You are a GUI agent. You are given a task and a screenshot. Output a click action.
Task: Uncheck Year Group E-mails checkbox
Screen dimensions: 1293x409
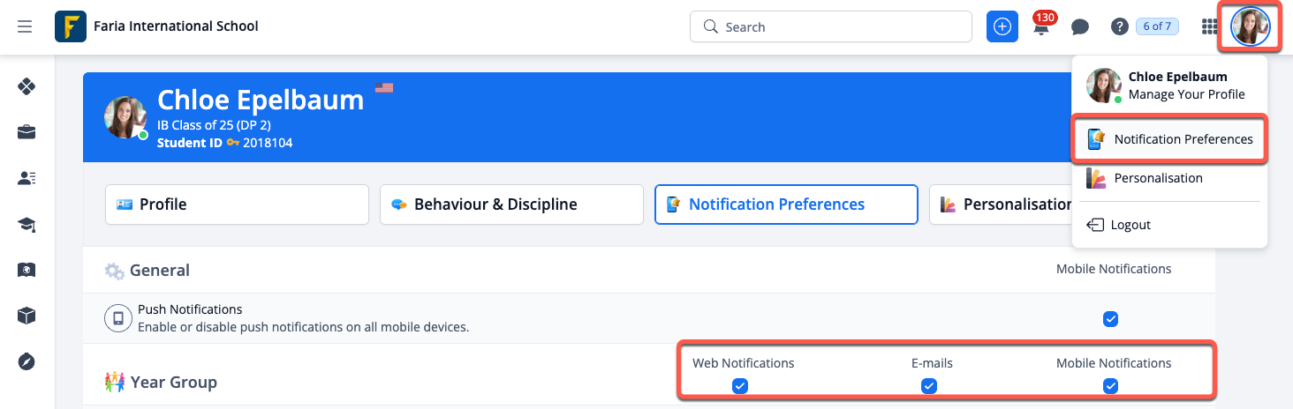928,385
